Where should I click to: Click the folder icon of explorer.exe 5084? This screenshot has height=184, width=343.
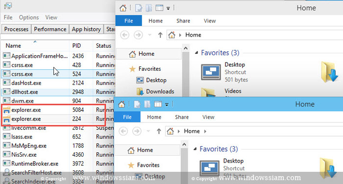(6, 110)
